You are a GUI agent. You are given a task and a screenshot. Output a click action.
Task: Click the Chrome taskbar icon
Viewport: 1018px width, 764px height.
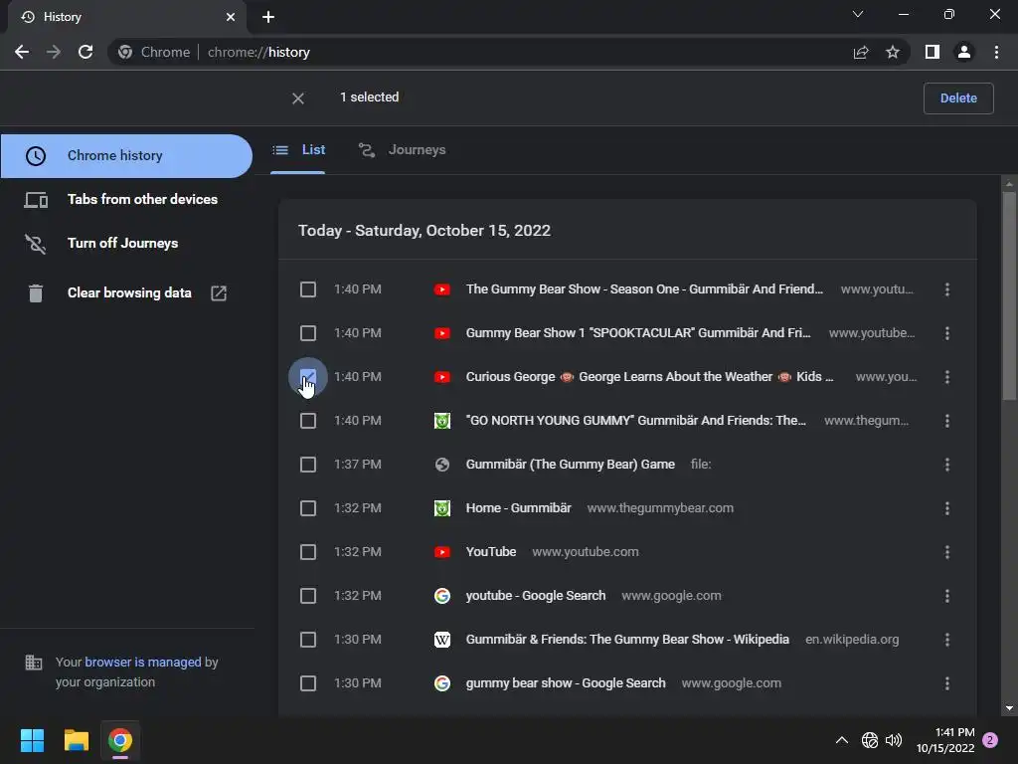coord(120,740)
